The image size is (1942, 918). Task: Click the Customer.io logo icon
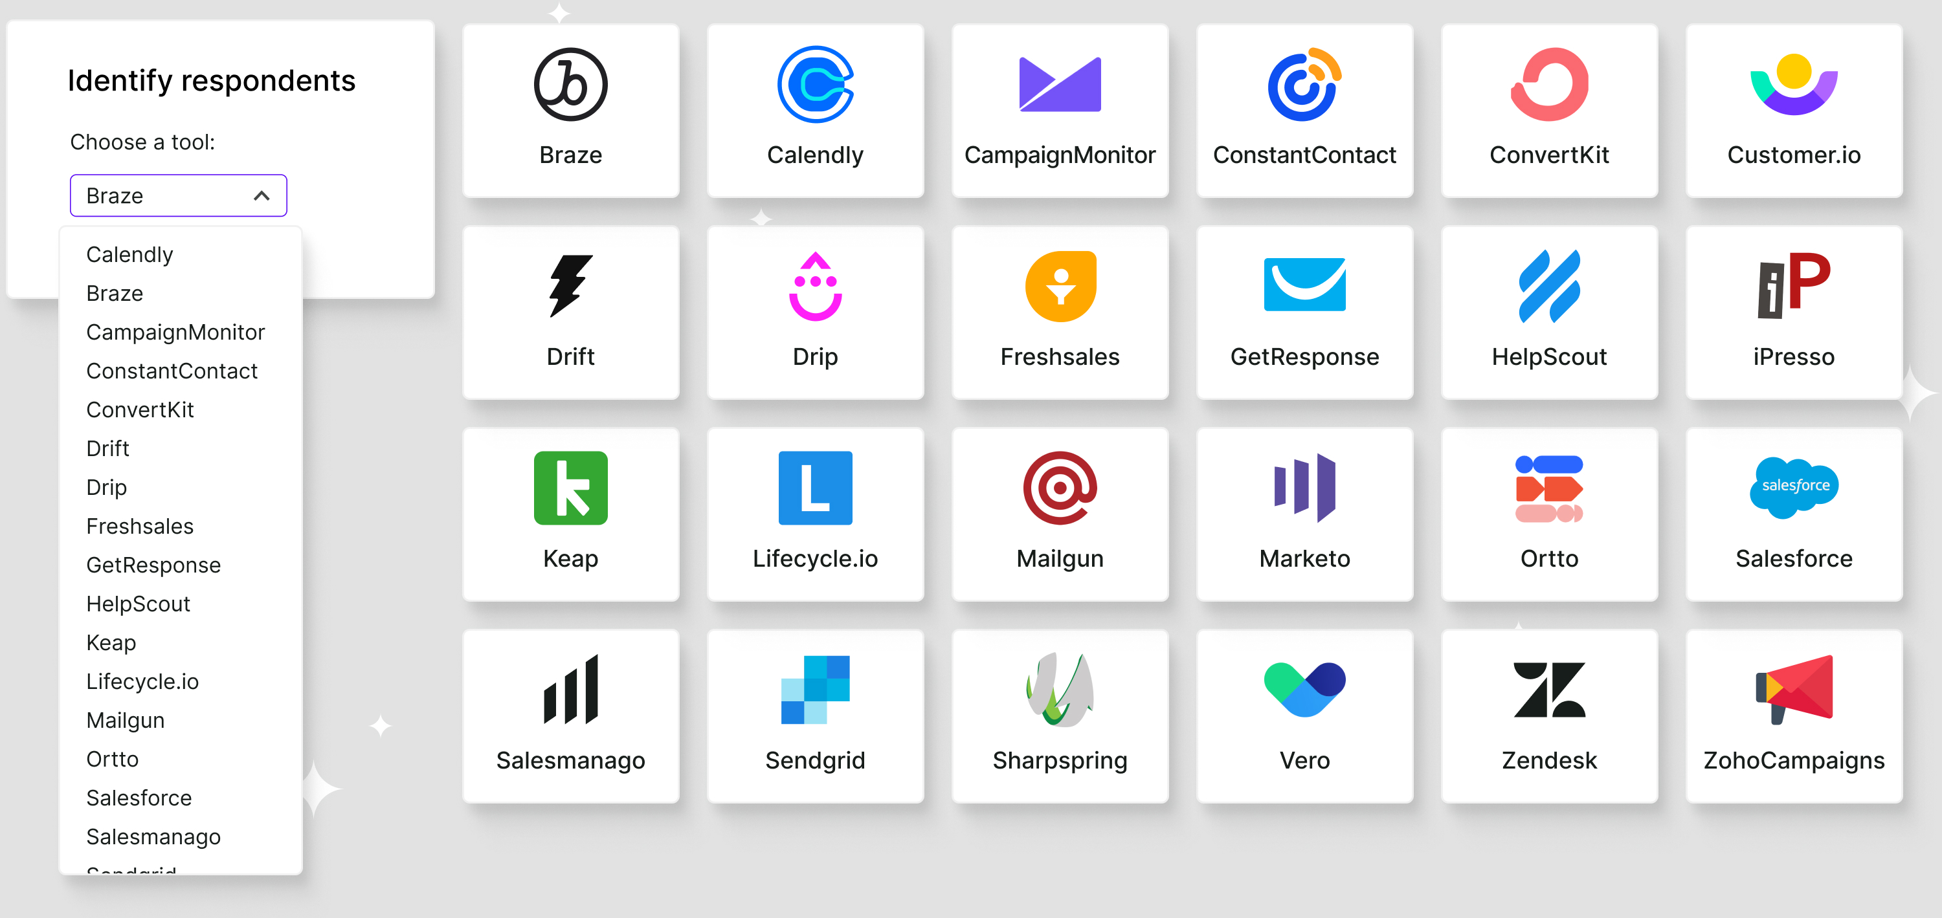click(x=1794, y=84)
